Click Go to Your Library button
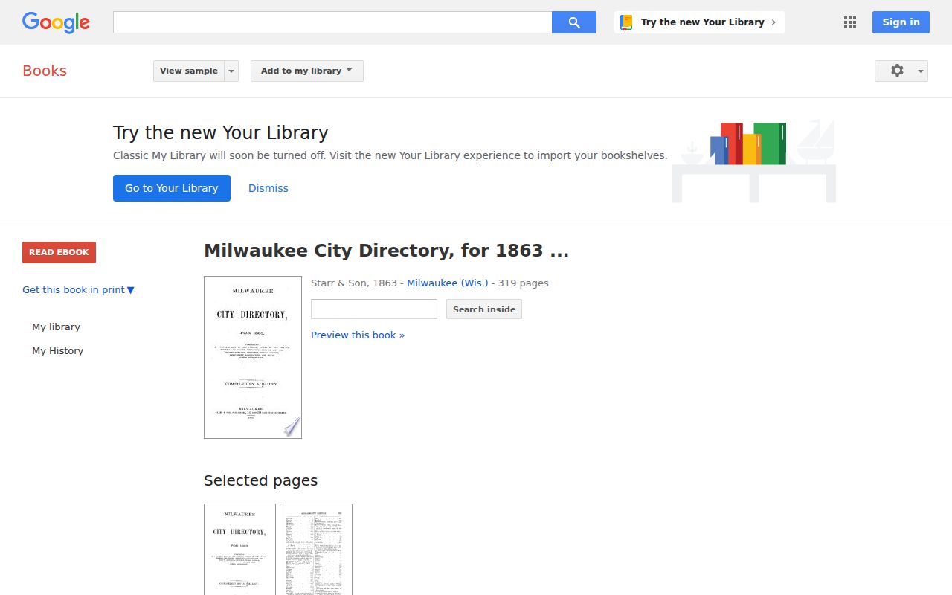Image resolution: width=952 pixels, height=595 pixels. pyautogui.click(x=172, y=188)
